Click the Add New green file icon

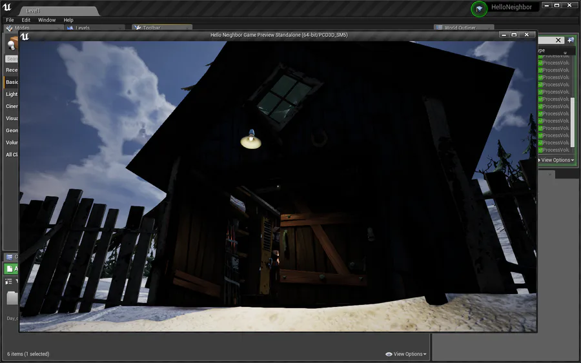pos(10,269)
